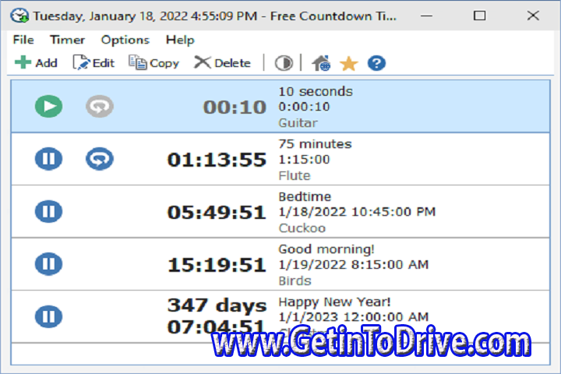Click the 'Happy New Year!' timer title

click(x=334, y=302)
